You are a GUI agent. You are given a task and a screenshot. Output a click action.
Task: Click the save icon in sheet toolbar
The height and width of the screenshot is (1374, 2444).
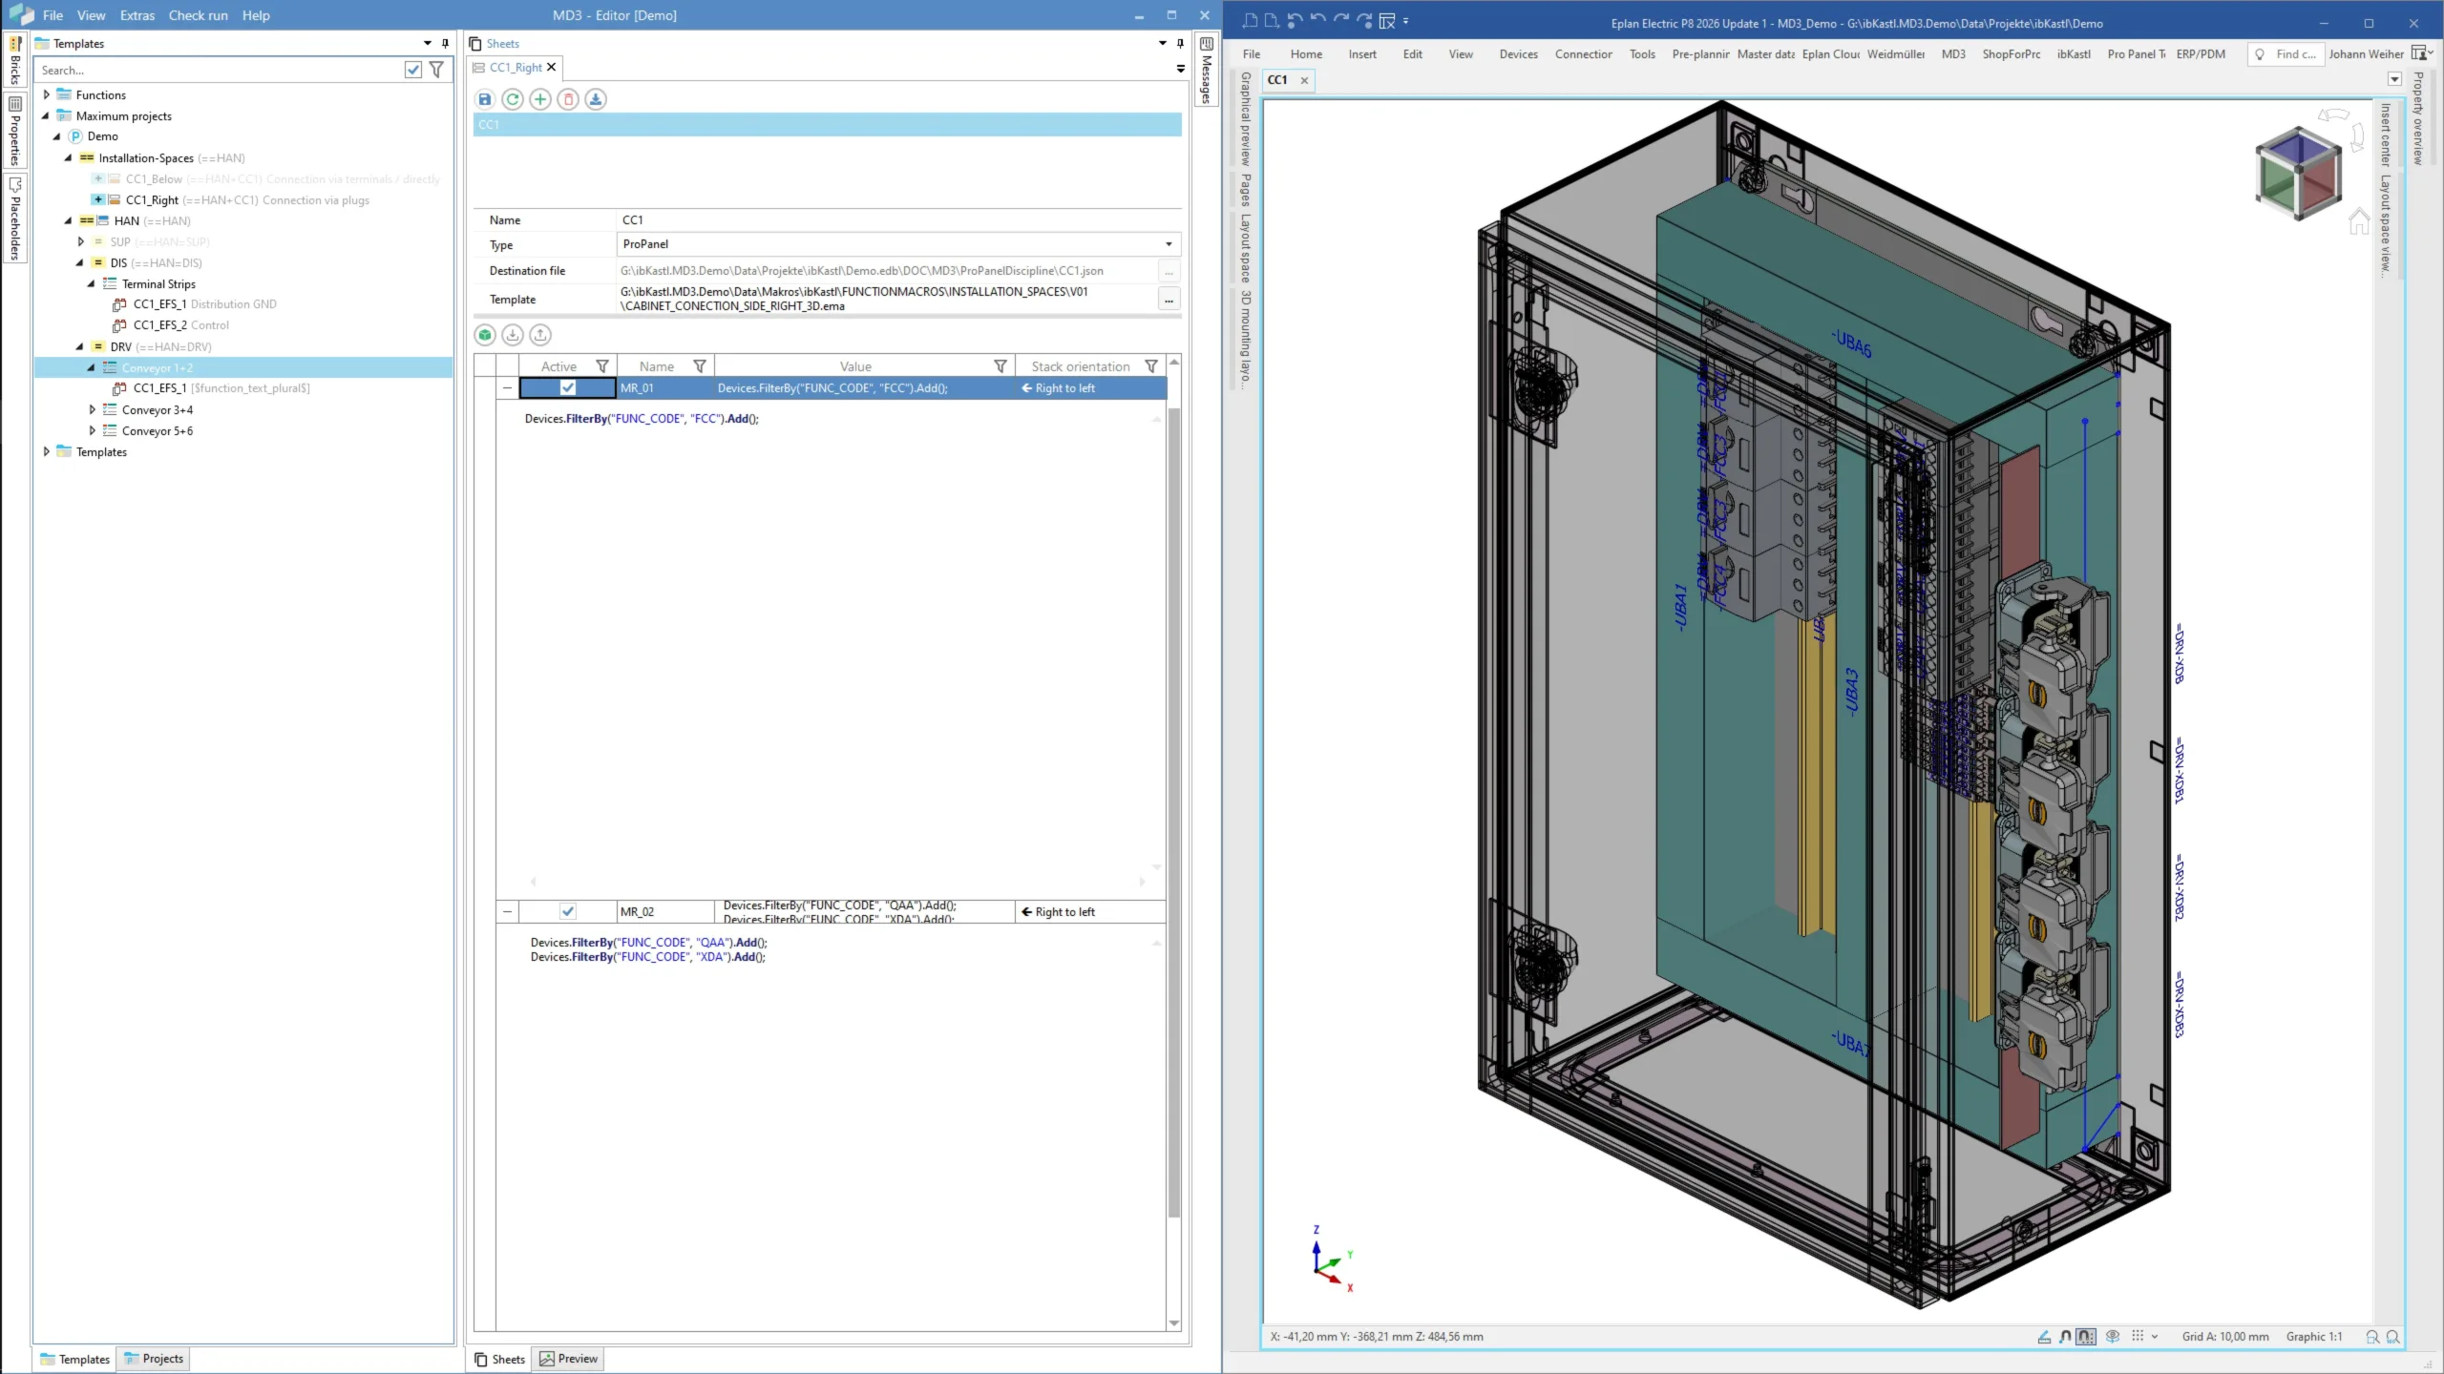click(485, 99)
